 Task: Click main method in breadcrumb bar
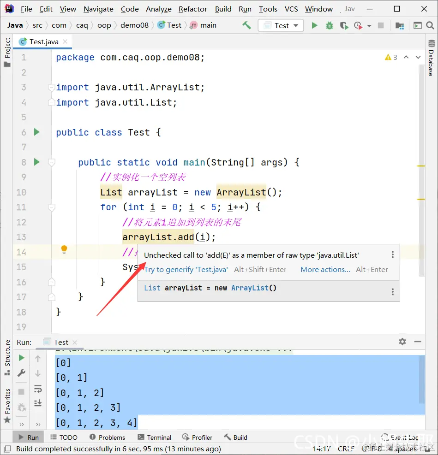(204, 25)
